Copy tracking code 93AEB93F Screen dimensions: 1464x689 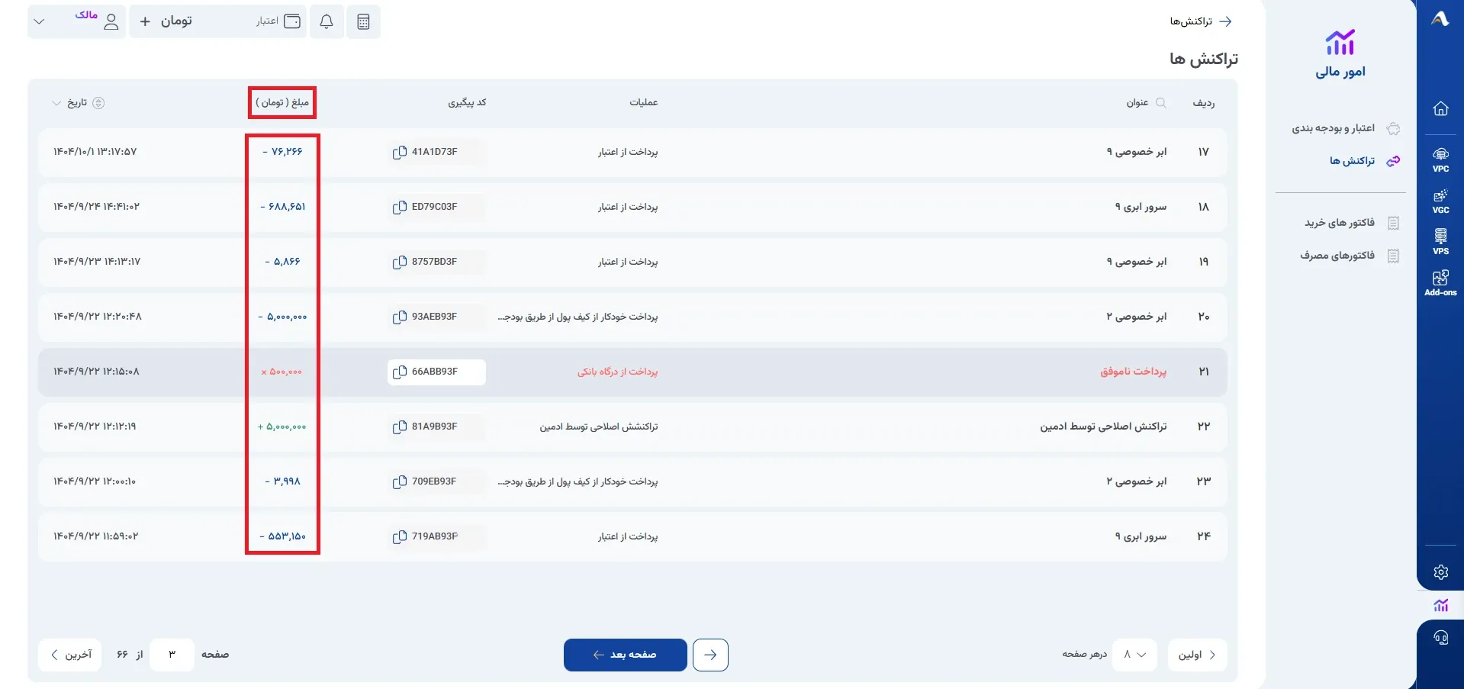pyautogui.click(x=399, y=317)
